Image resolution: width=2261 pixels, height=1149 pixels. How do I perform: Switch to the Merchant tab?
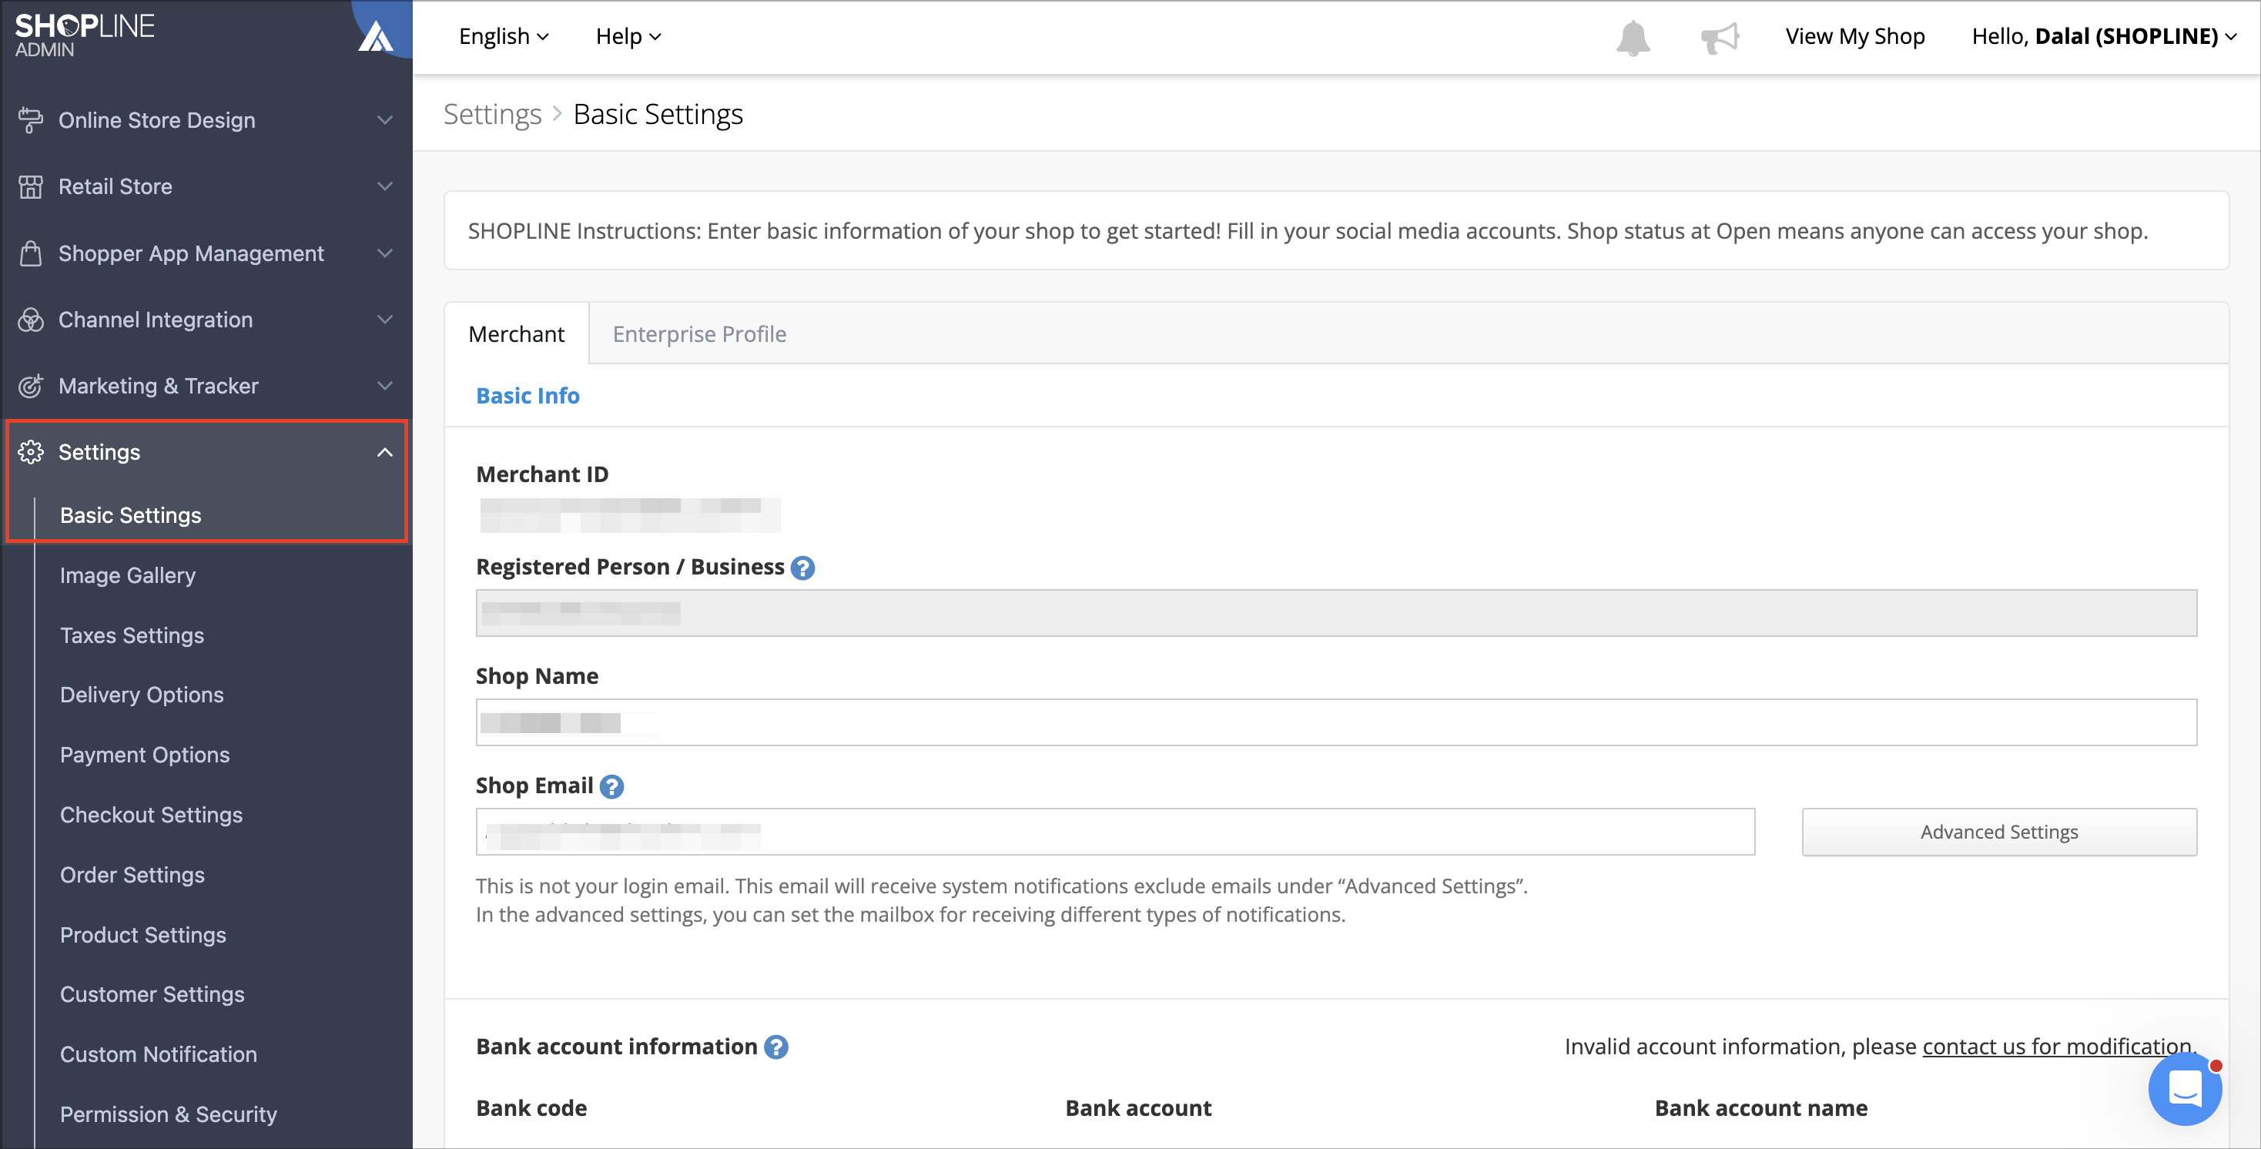click(516, 334)
